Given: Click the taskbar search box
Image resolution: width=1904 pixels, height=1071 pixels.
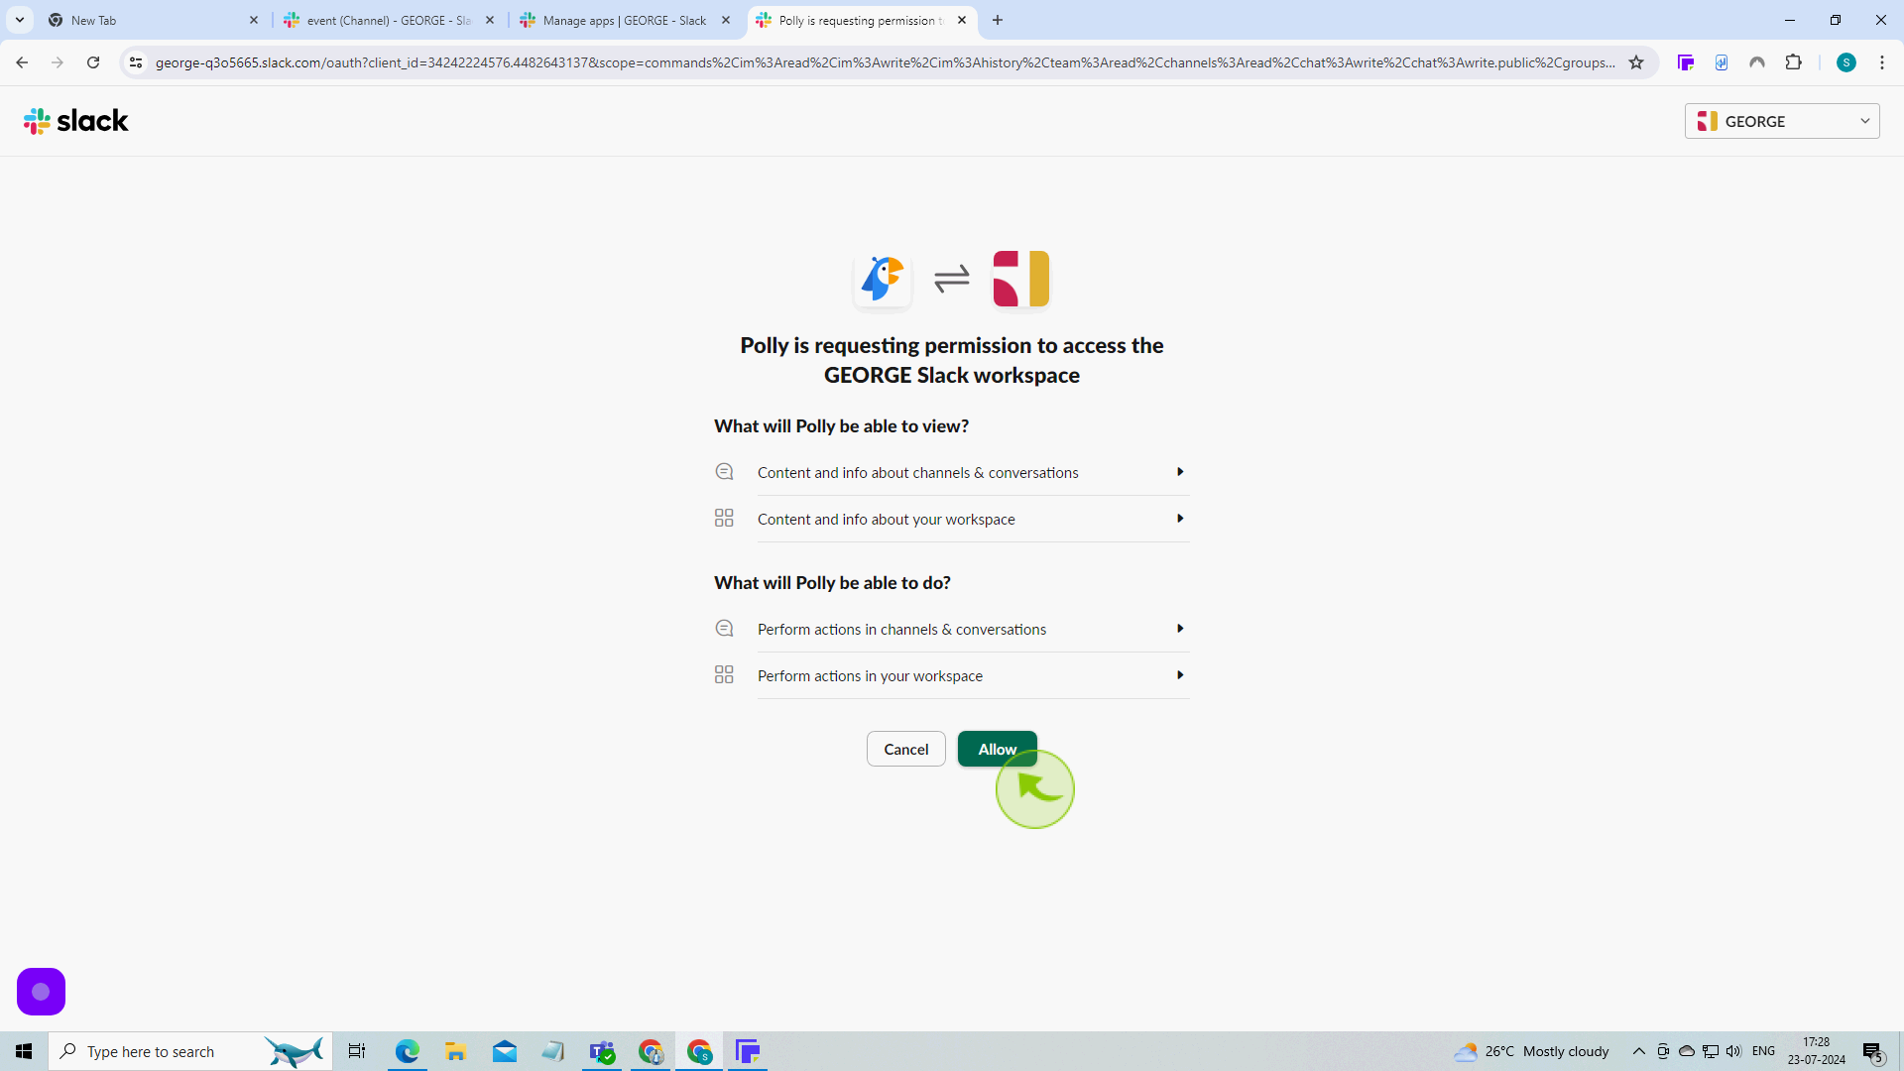Looking at the screenshot, I should click(190, 1051).
